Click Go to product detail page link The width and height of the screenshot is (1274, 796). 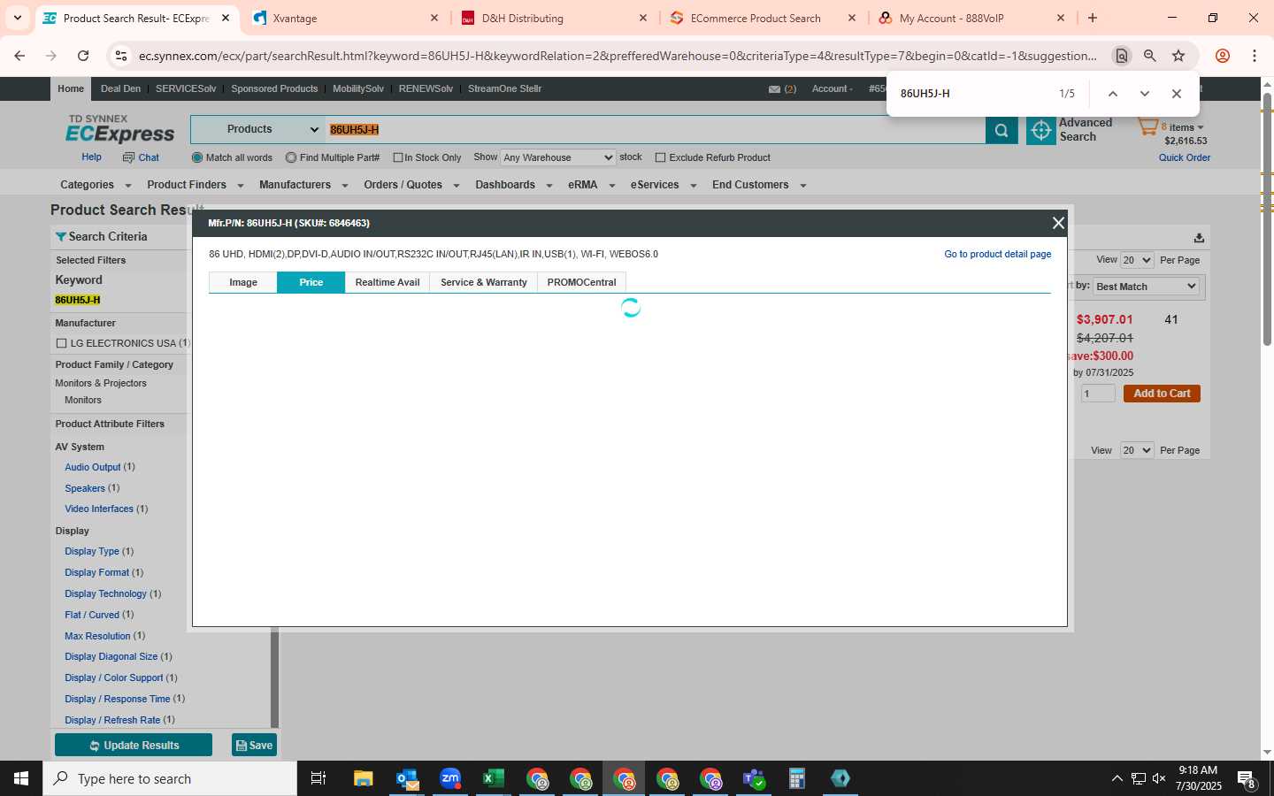click(998, 254)
